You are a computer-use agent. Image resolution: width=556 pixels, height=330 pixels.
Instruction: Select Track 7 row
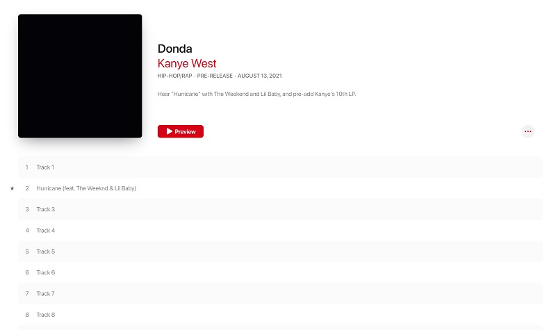point(280,293)
